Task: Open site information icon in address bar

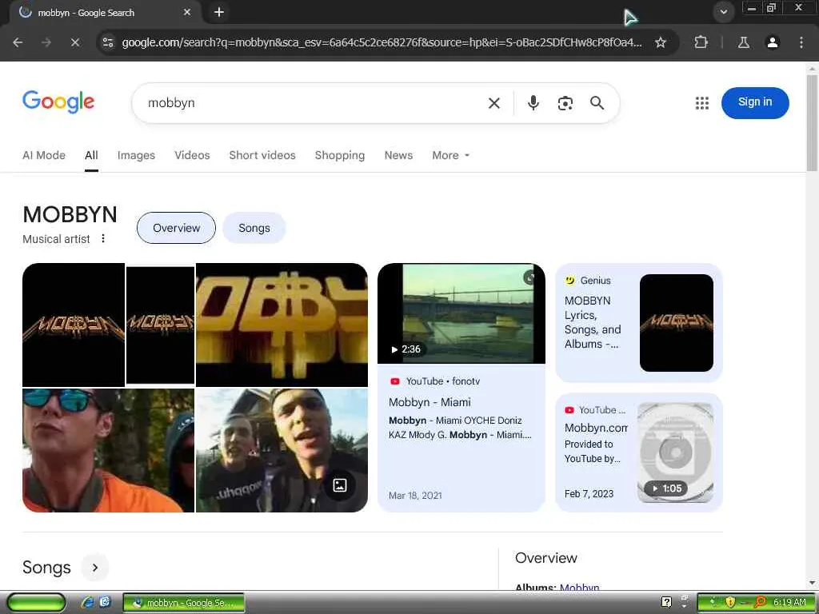Action: [108, 42]
